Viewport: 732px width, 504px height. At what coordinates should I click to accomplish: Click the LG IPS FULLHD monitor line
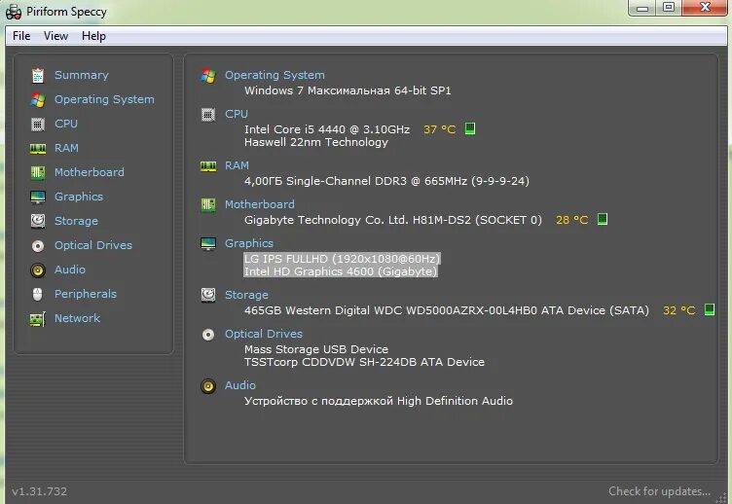tap(343, 259)
